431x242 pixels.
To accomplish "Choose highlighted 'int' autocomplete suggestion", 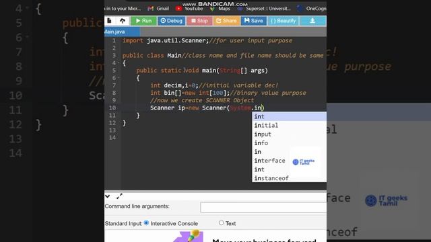I will [289, 116].
